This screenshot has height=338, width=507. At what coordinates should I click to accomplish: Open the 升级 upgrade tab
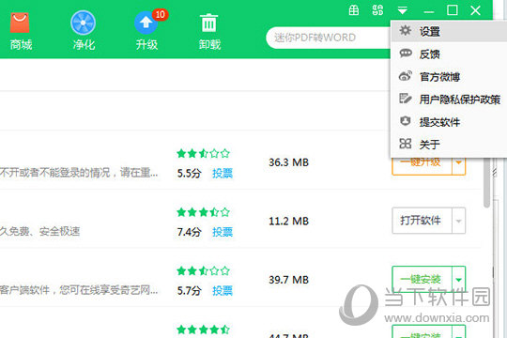[146, 31]
